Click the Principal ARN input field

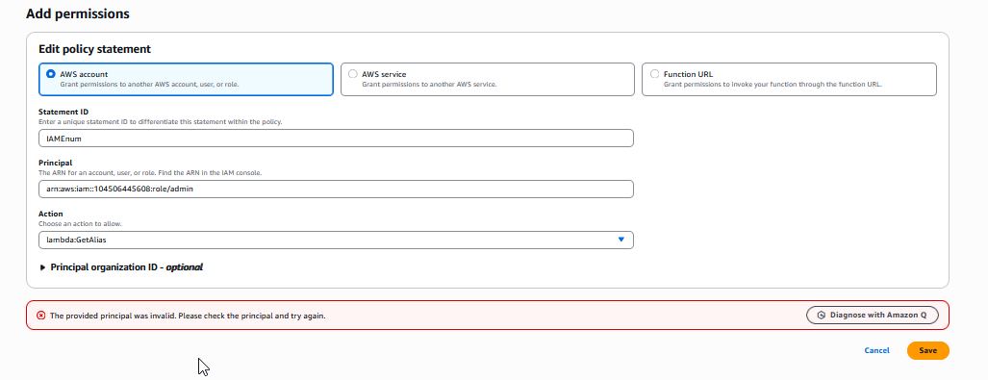336,190
